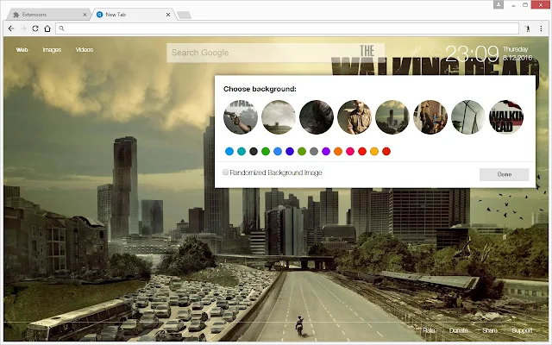The image size is (552, 345).
Task: Click into the Search Google field
Action: [x=275, y=53]
